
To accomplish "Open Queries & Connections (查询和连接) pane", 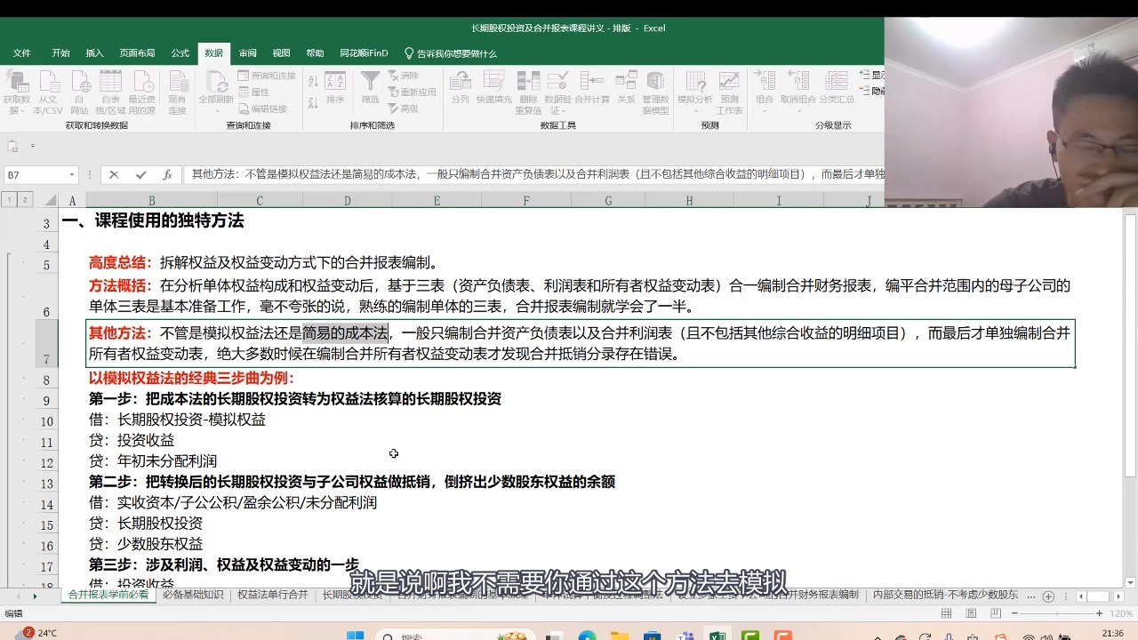I will click(x=267, y=76).
